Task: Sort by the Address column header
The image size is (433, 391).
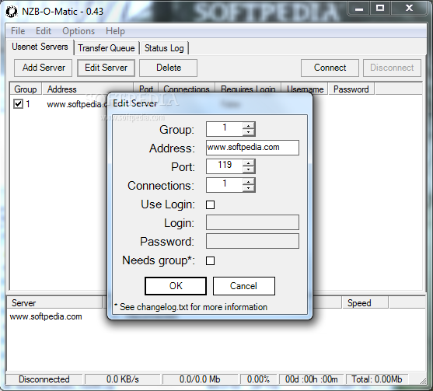Action: [88, 89]
